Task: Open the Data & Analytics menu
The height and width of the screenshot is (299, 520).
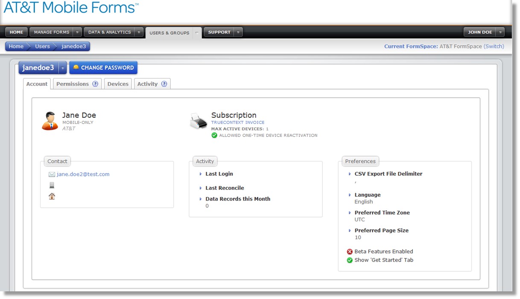Action: tap(110, 32)
